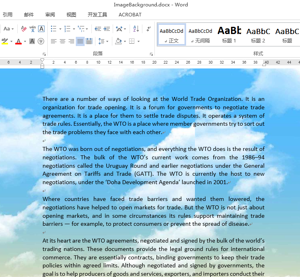This screenshot has width=300, height=277.
Task: Decrease paragraph indent
Action: 98,29
